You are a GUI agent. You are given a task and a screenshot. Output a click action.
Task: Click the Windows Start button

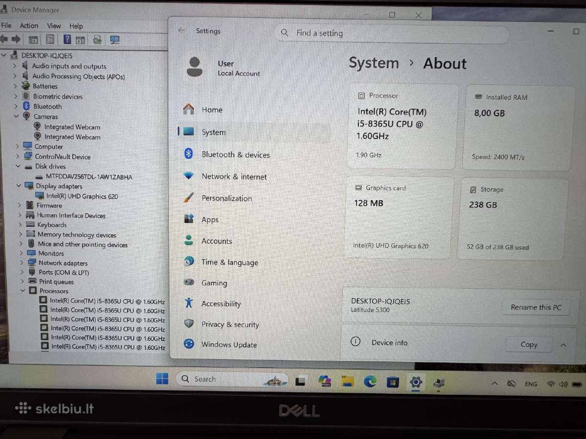162,379
